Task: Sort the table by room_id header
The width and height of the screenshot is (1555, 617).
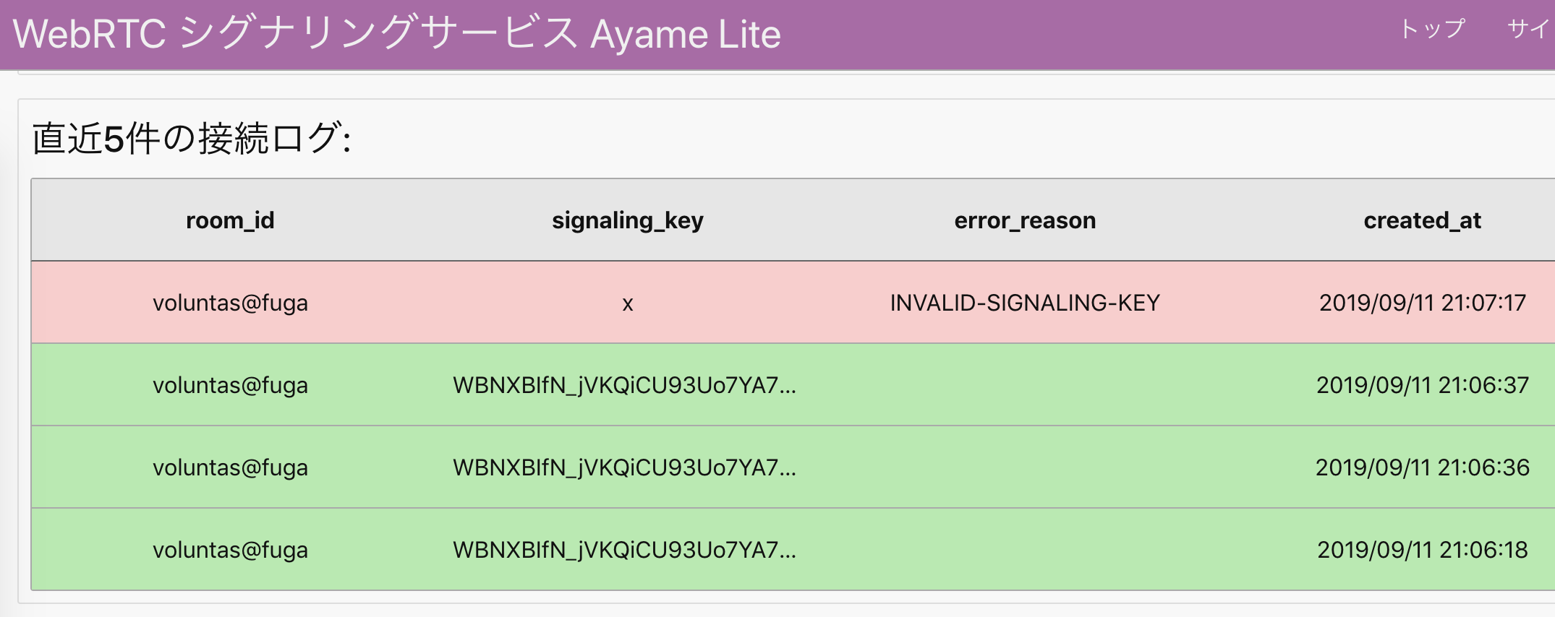Action: (229, 220)
